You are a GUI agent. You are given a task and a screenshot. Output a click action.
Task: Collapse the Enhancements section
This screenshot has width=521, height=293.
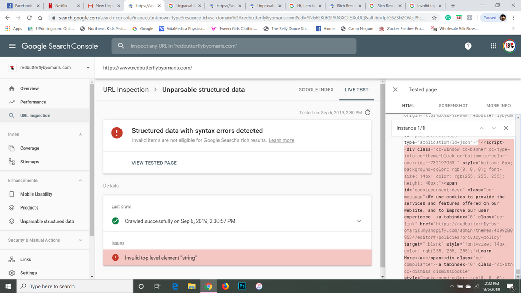(80, 181)
